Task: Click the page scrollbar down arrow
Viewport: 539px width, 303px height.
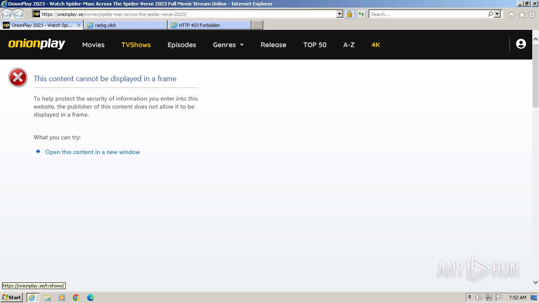Action: 536,282
